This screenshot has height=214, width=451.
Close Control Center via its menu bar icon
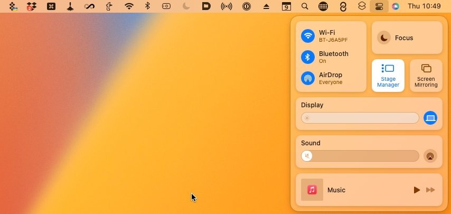click(379, 6)
